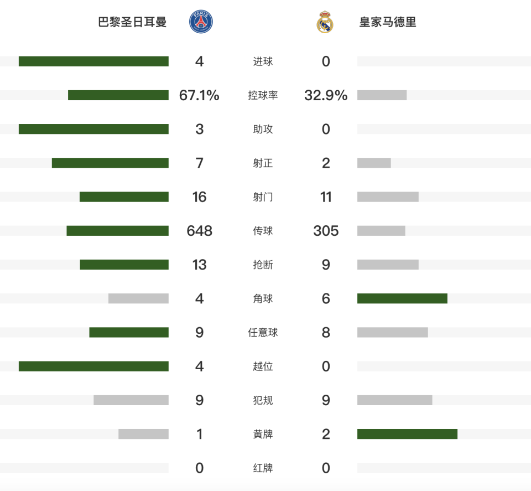Select the 红牌 red cards label
This screenshot has width=531, height=491.
click(x=263, y=468)
